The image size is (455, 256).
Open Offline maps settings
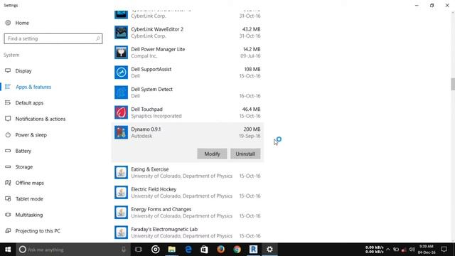point(30,183)
